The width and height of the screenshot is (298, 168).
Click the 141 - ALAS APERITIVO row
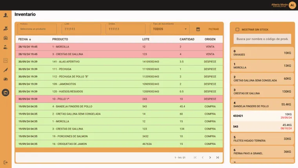[x=119, y=62]
